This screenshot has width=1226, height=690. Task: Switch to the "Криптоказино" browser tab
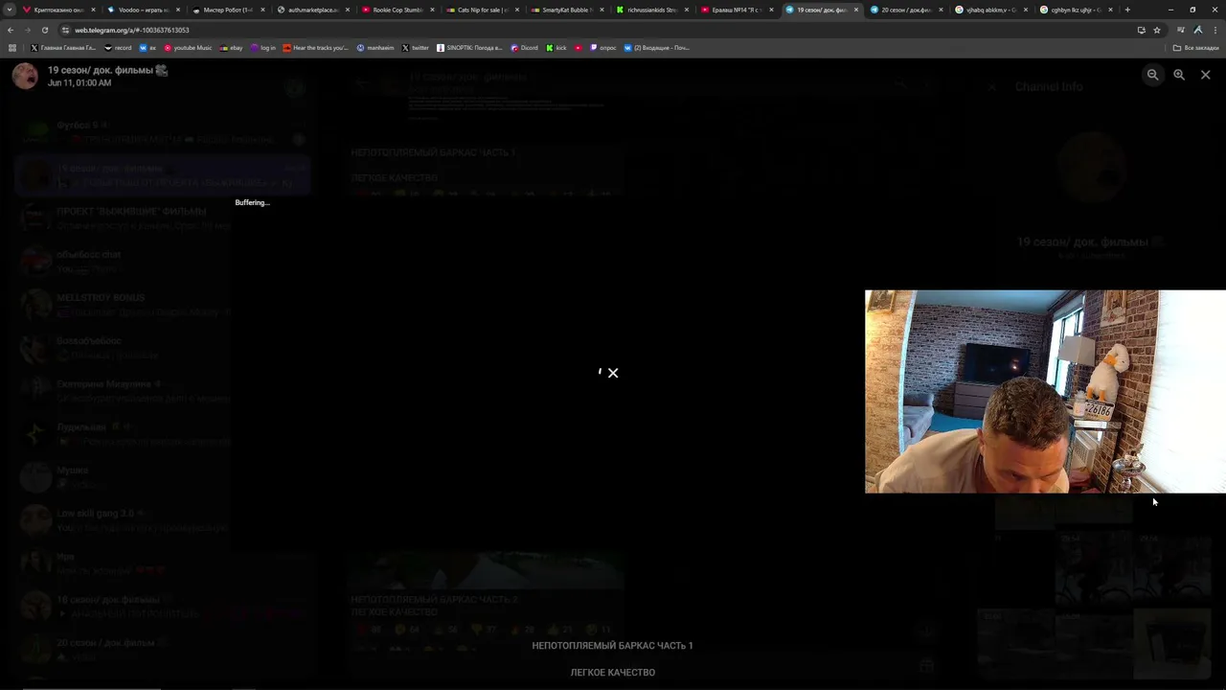[x=57, y=10]
